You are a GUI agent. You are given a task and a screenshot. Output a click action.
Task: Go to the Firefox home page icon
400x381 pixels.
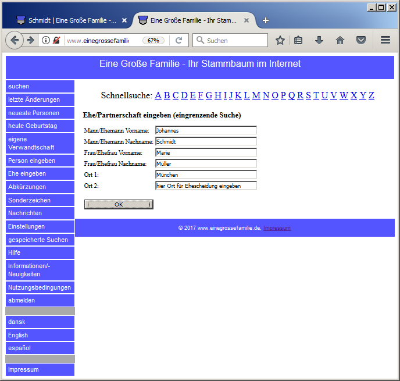[340, 40]
